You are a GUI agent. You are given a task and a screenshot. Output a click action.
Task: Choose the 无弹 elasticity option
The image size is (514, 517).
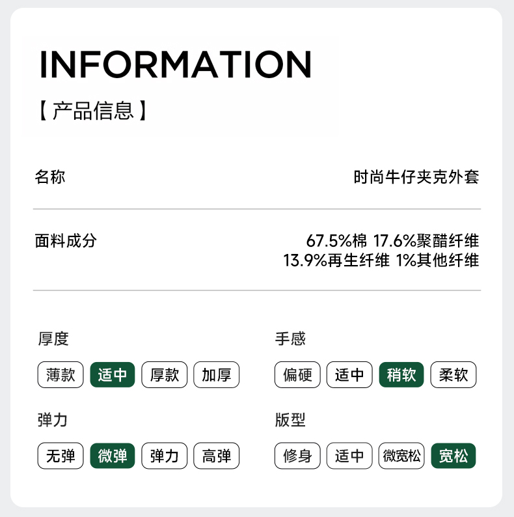point(61,456)
